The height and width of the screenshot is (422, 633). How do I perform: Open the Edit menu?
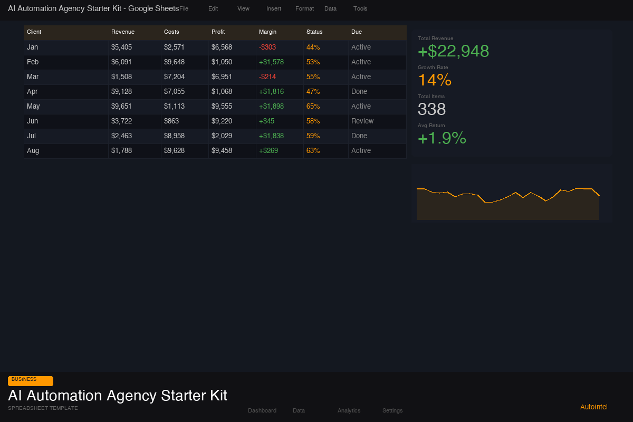213,8
